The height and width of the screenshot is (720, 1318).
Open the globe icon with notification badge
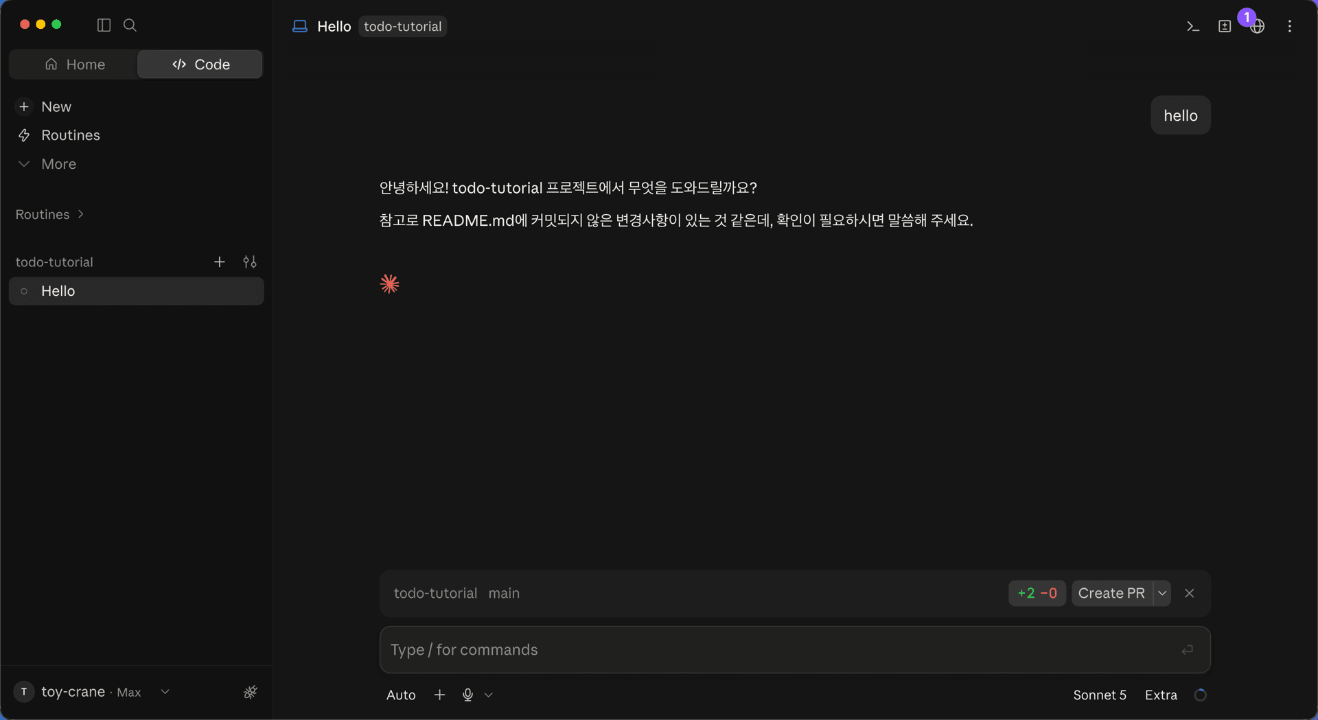(x=1257, y=26)
